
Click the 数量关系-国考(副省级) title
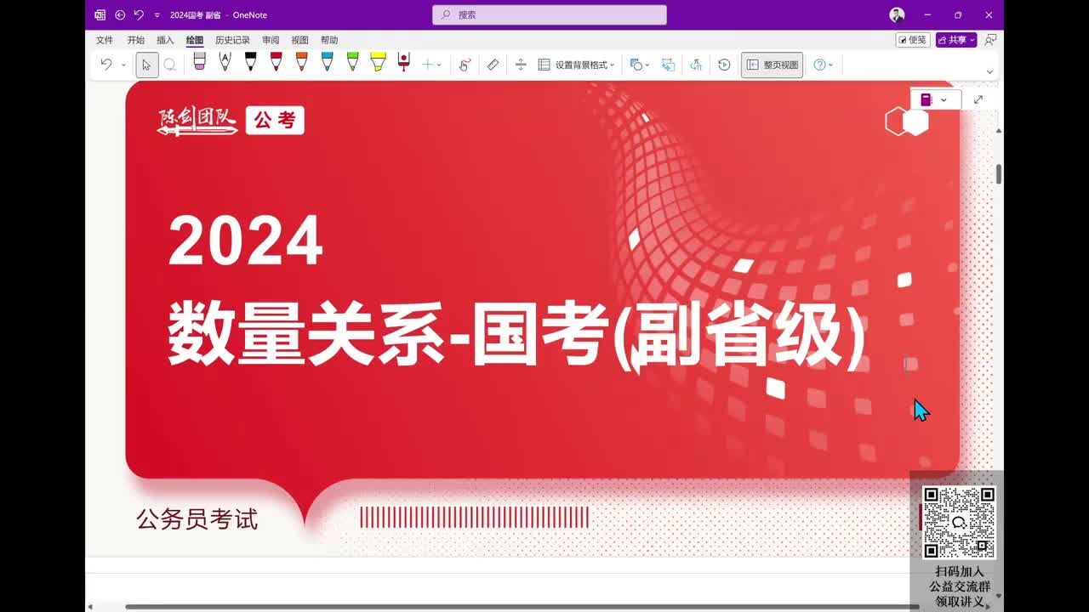tap(516, 334)
